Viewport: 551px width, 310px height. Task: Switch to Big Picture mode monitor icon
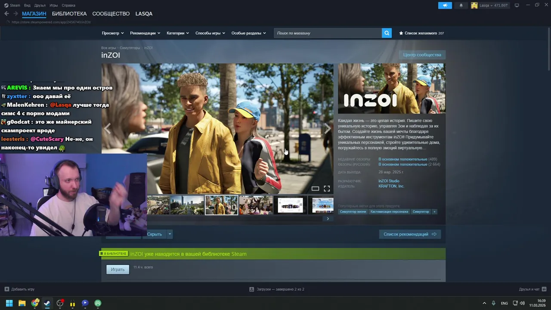(517, 5)
